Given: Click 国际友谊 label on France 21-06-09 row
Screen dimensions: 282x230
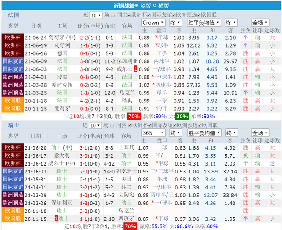Looking at the screenshot, I should (13, 61).
